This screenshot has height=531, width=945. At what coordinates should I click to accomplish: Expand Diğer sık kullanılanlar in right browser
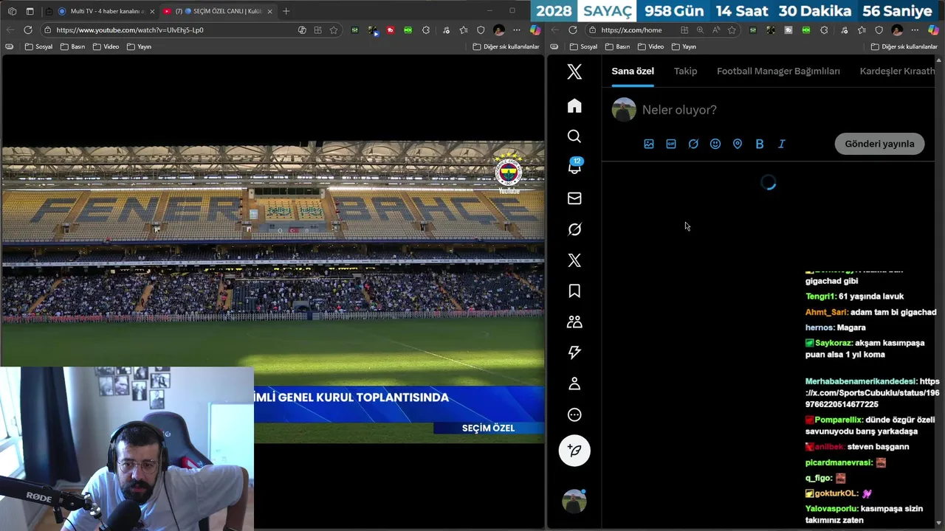904,46
